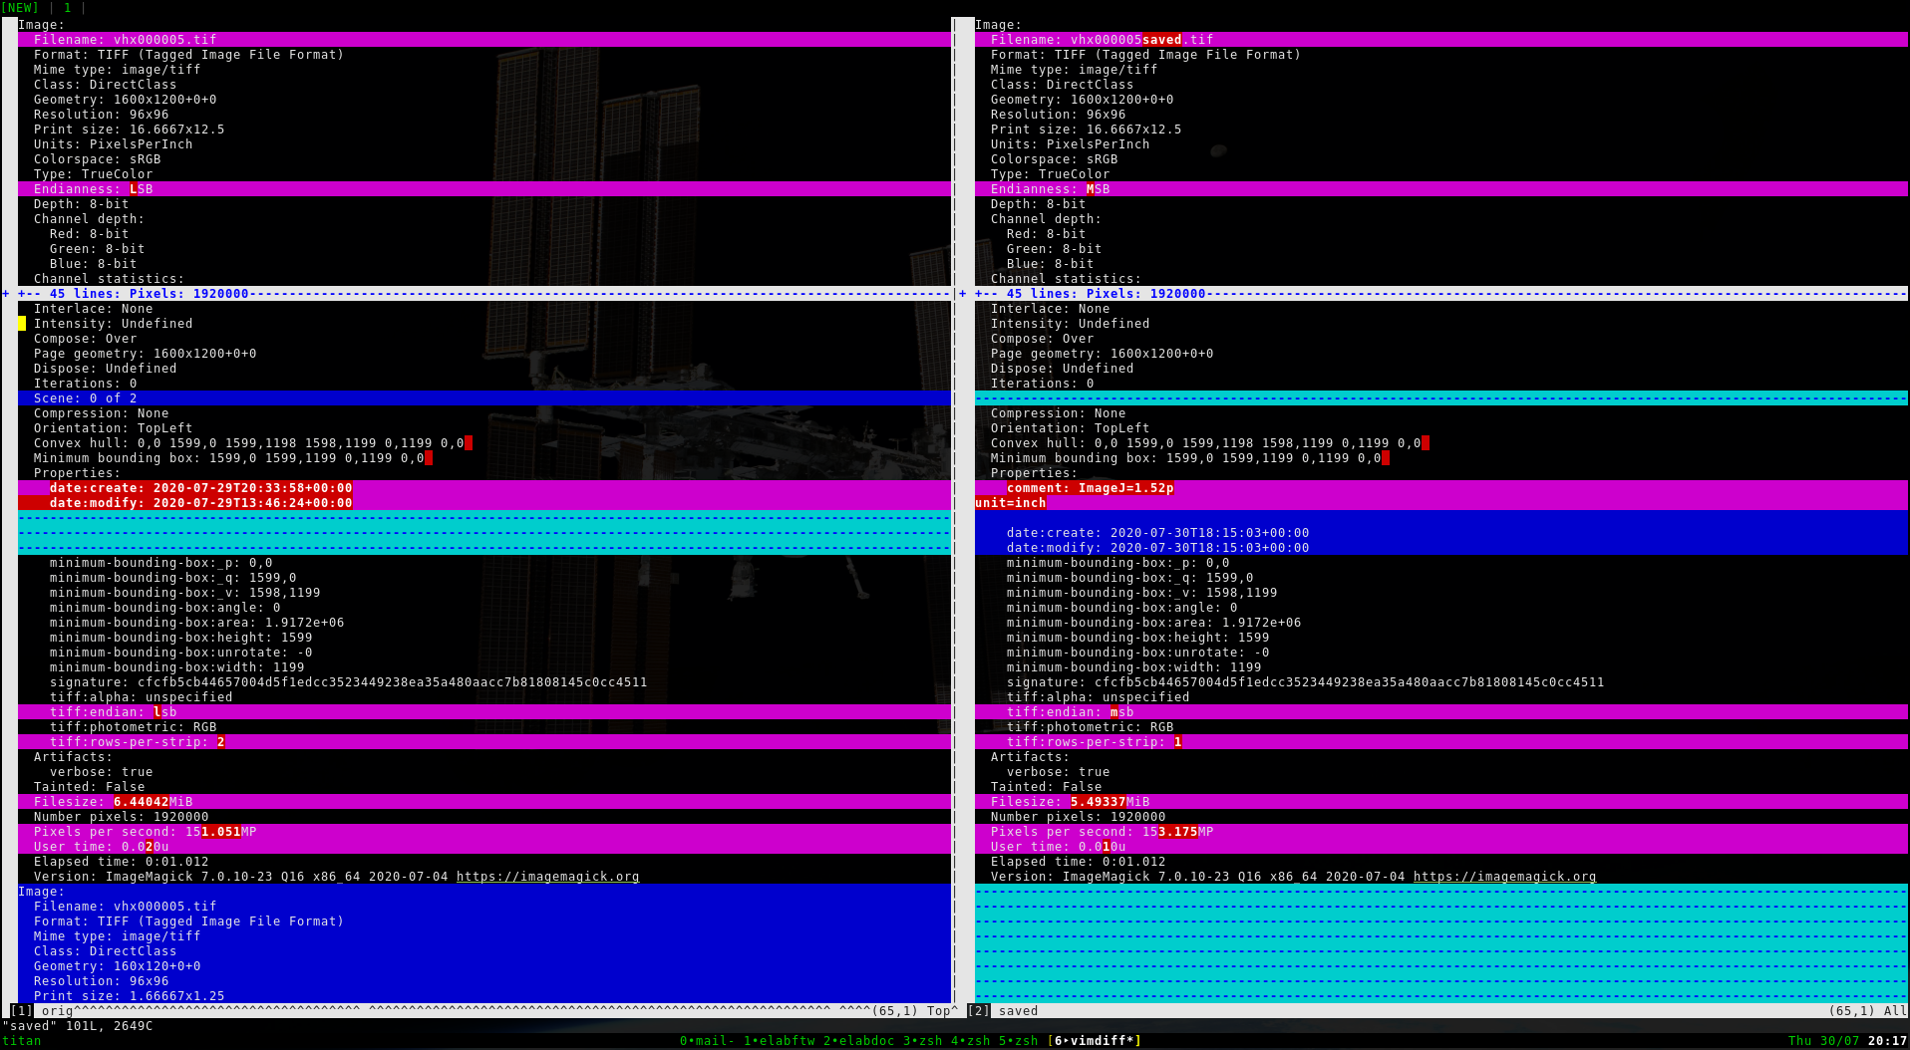The height and width of the screenshot is (1050, 1910).
Task: Select the '[NEW]' tab in the vim tabline
Action: [19, 7]
